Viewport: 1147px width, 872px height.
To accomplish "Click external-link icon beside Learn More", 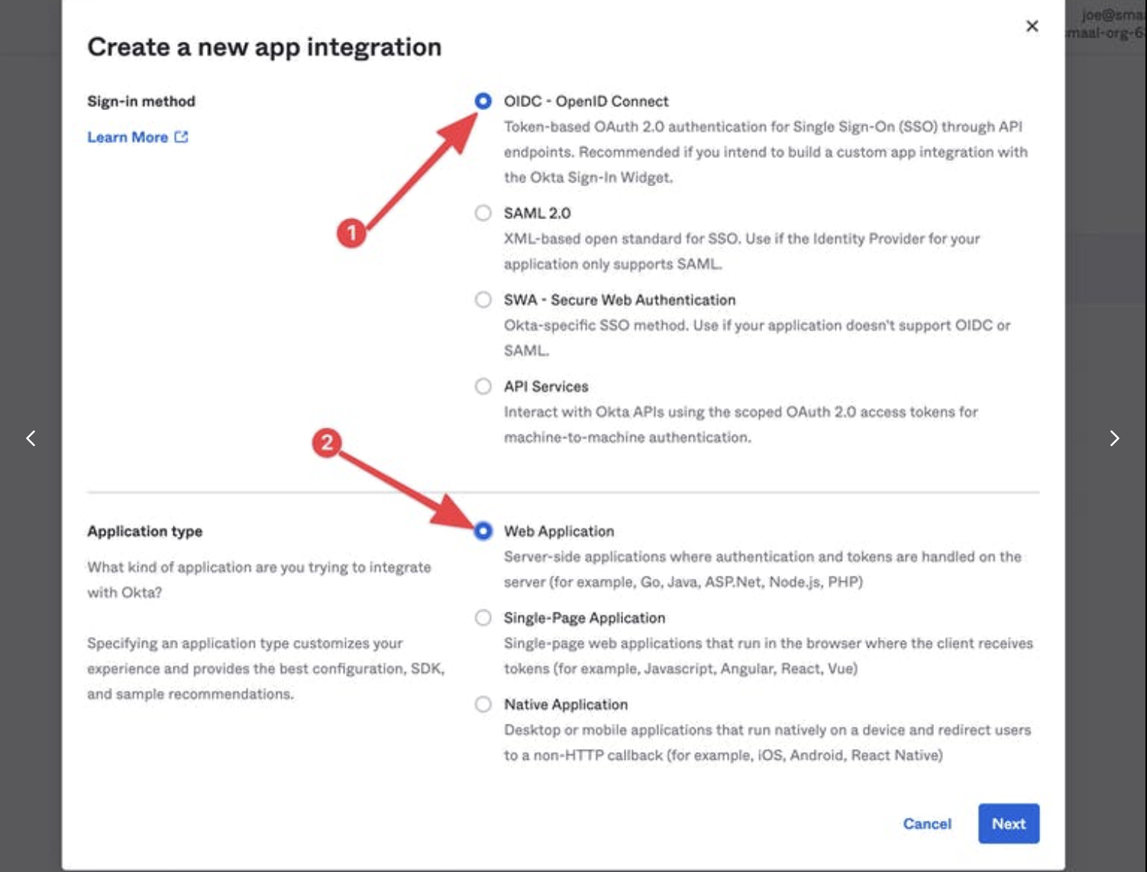I will [x=181, y=137].
